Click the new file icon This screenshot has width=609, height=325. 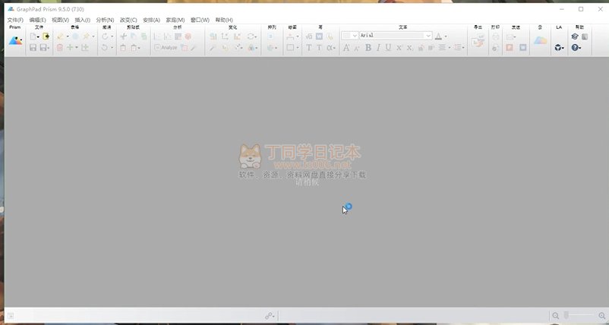(33, 36)
